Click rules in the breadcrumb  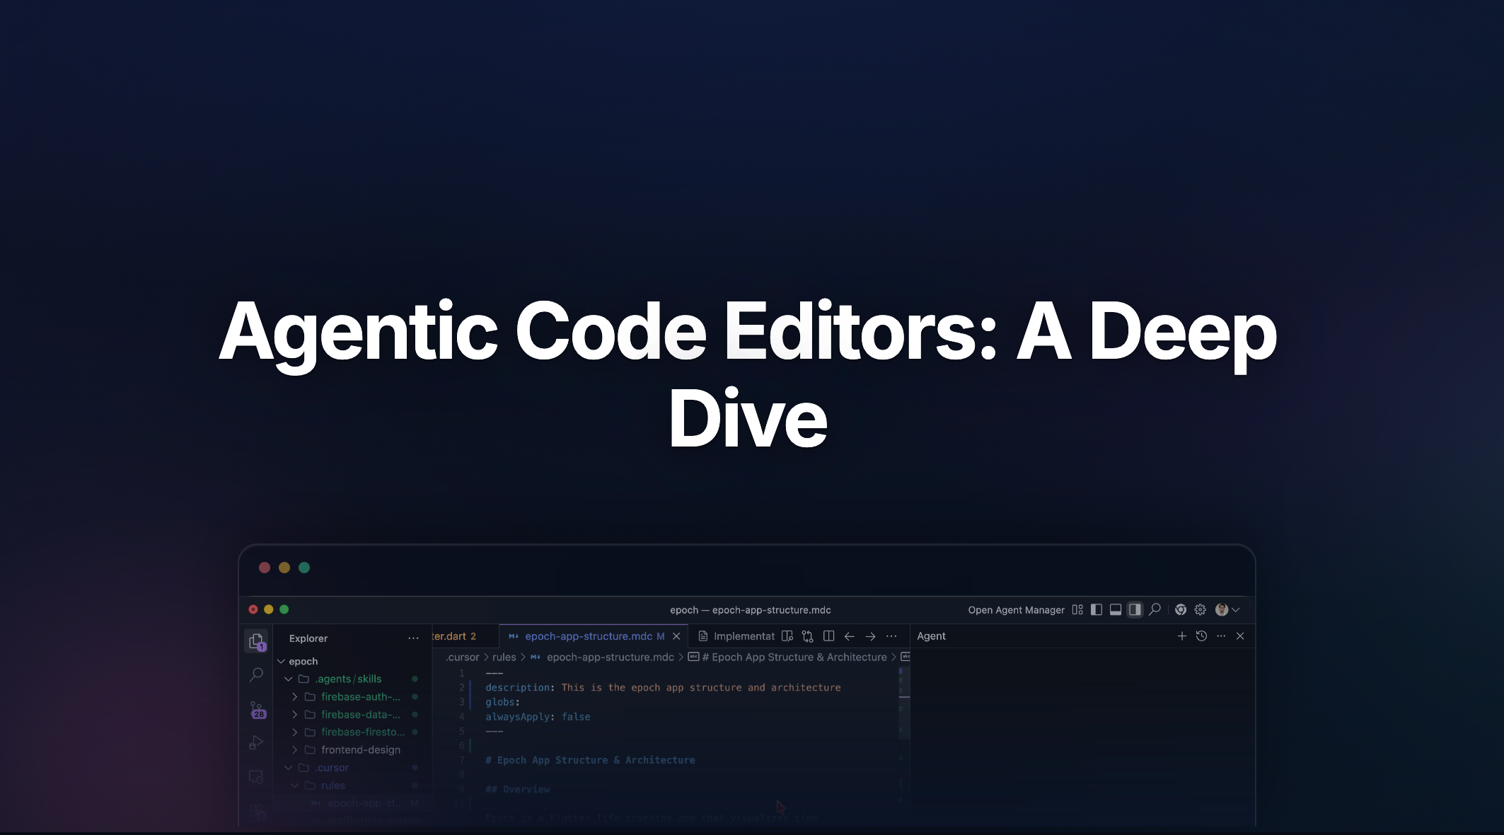point(504,657)
